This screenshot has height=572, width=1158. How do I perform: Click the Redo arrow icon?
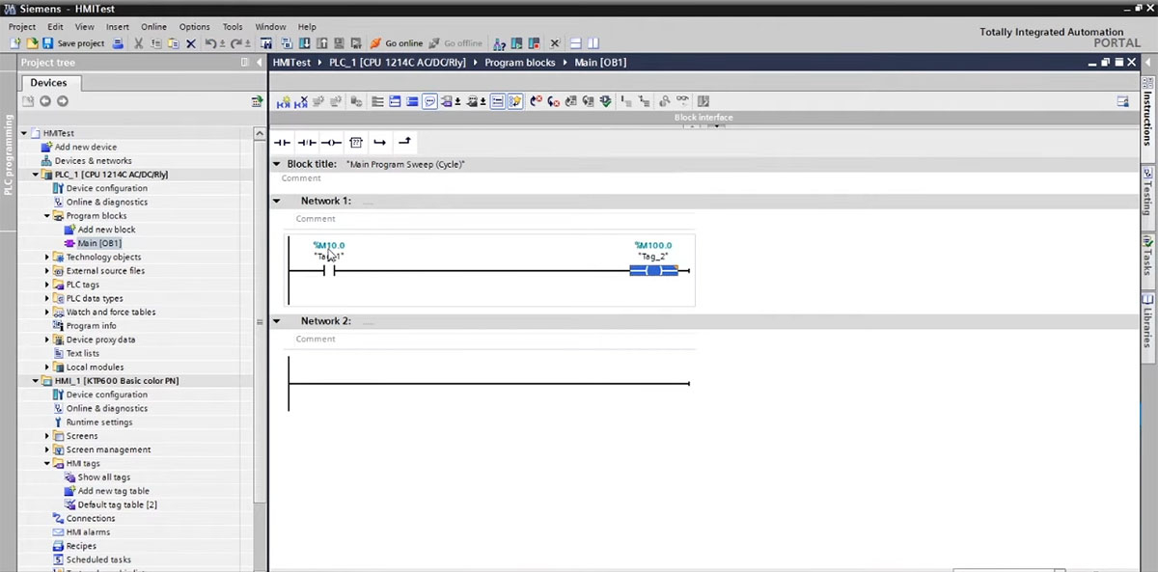pos(237,43)
